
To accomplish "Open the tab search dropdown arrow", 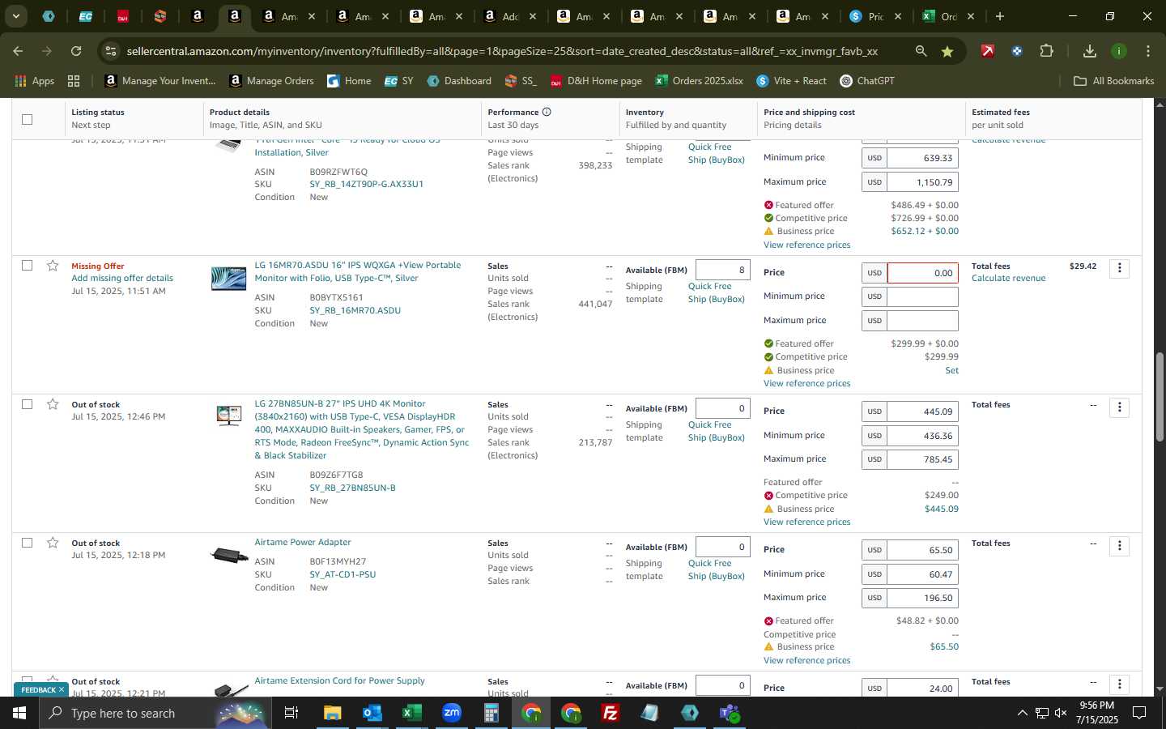I will 15,16.
